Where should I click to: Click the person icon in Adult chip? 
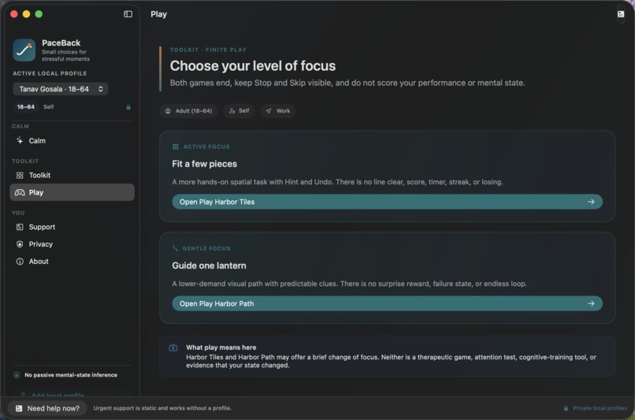point(168,110)
